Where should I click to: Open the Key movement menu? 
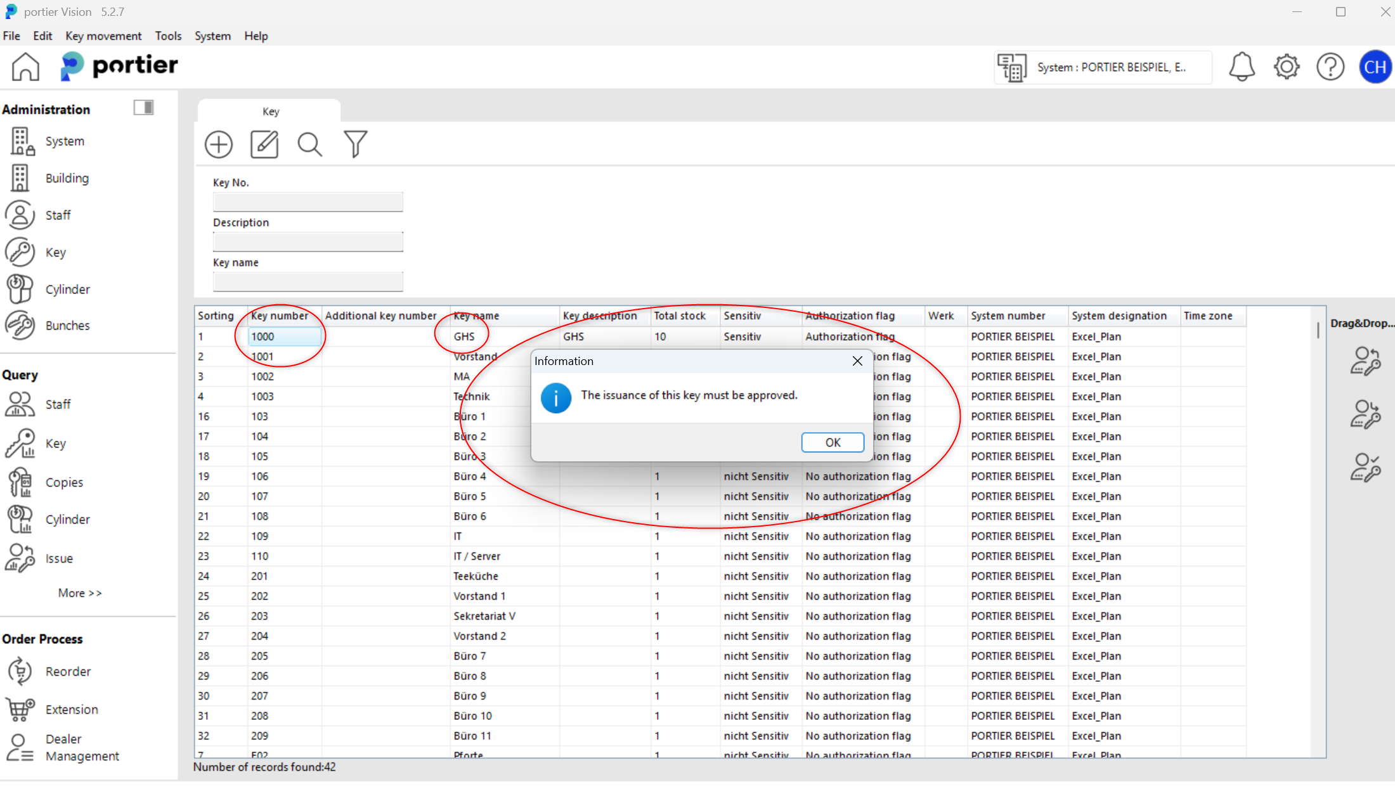coord(103,36)
